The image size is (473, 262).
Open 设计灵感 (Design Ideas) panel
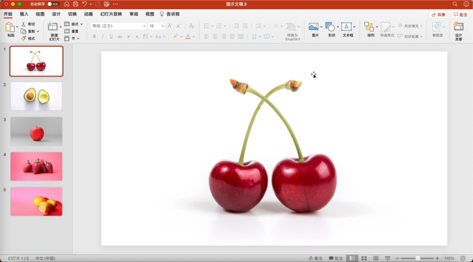(x=458, y=27)
